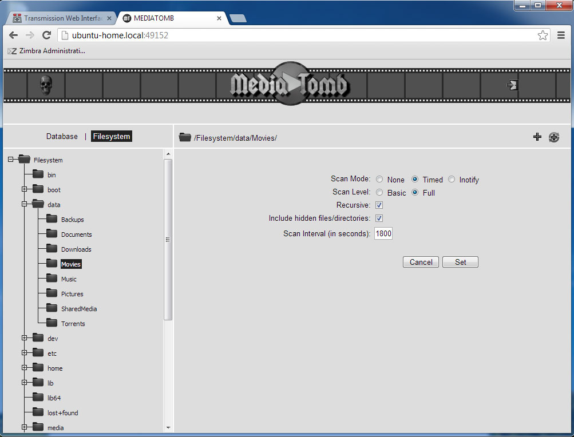Select the SharedMedia folder label
This screenshot has width=574, height=437.
(79, 308)
